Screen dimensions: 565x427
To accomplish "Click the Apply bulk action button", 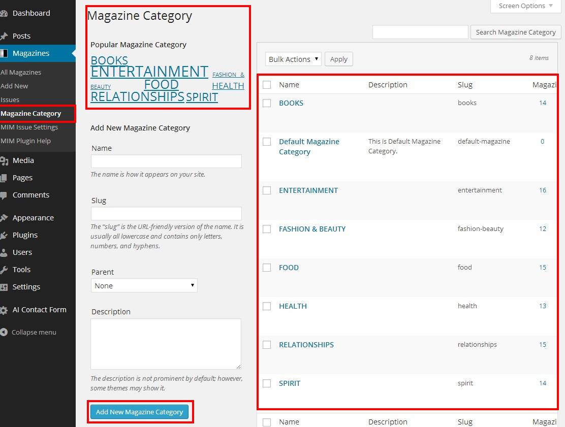I will 339,59.
